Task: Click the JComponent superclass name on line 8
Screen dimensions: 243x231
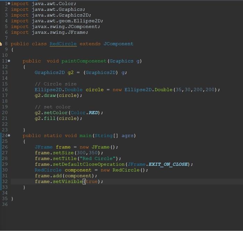Action: pyautogui.click(x=118, y=44)
